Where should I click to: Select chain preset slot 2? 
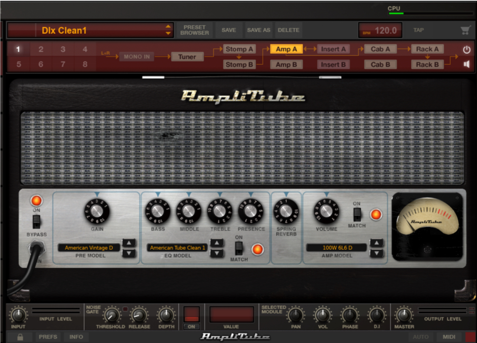tap(41, 49)
